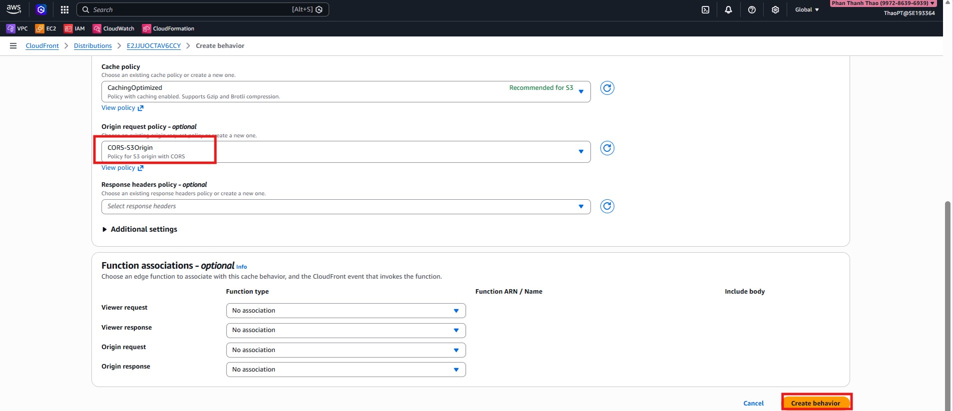Open the AWS CloudShell terminal icon
This screenshot has width=954, height=411.
coord(705,9)
